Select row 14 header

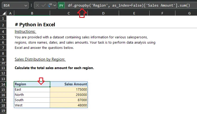pos(3,84)
